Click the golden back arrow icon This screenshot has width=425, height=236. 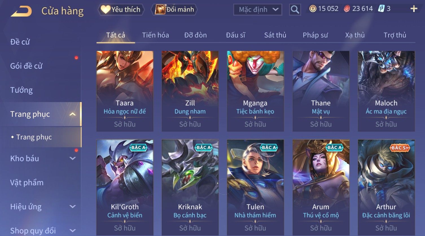(x=21, y=11)
